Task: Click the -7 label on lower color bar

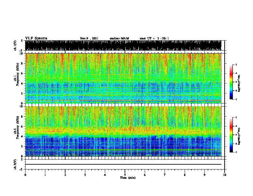Action: 236,152
